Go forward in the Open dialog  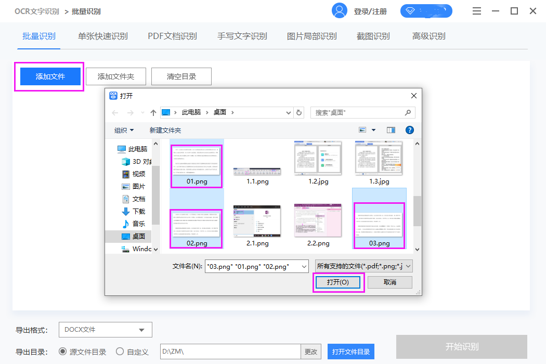coord(130,112)
